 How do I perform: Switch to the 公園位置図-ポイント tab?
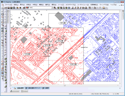tap(33, 88)
